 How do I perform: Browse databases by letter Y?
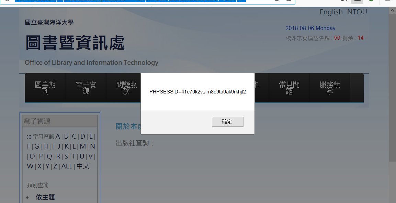(47, 166)
